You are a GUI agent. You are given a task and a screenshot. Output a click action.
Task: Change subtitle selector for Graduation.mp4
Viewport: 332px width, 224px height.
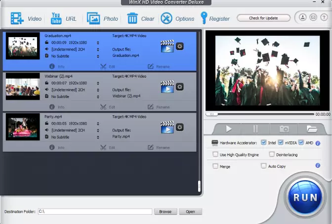pos(98,56)
